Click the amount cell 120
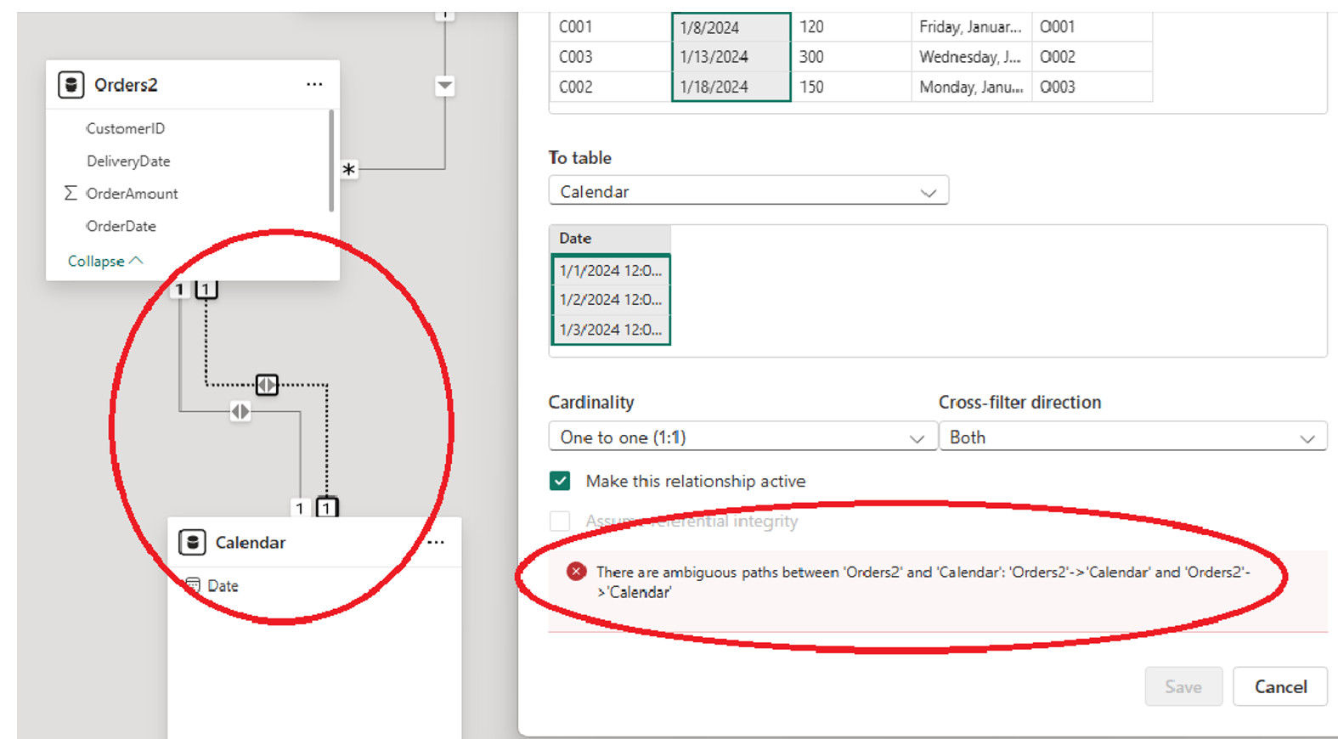 851,27
